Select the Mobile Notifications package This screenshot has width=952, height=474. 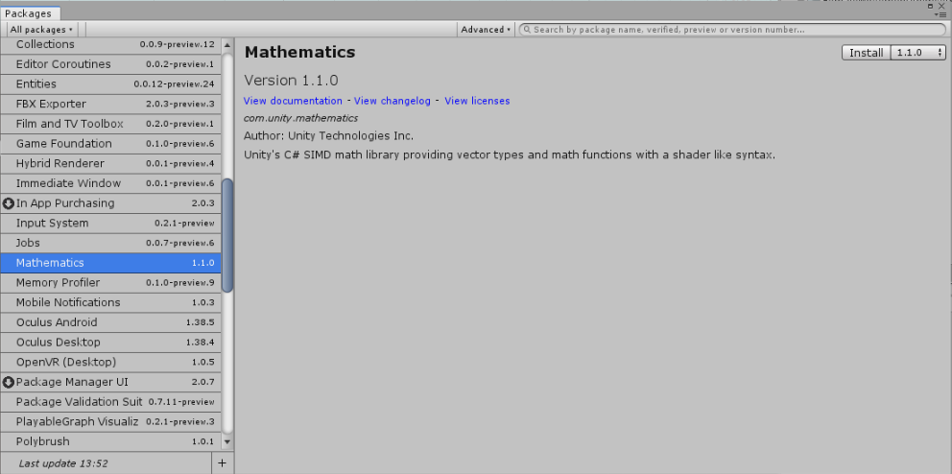pos(110,303)
